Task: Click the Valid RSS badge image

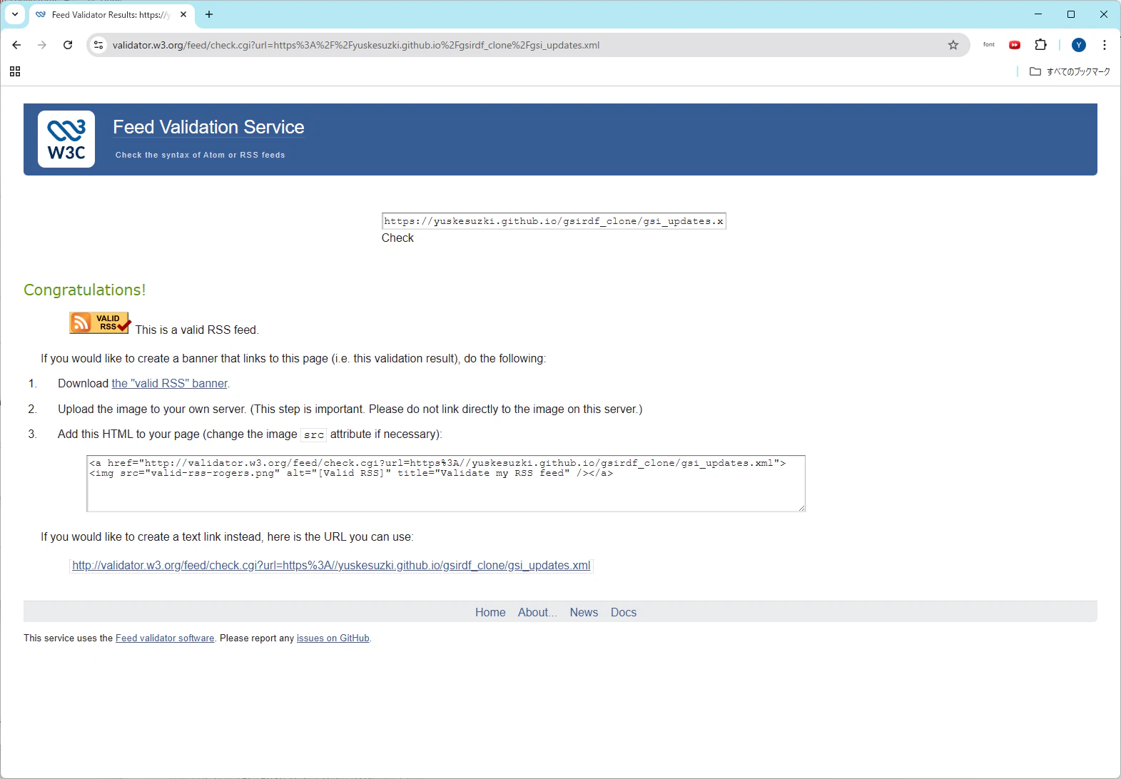Action: [x=100, y=323]
